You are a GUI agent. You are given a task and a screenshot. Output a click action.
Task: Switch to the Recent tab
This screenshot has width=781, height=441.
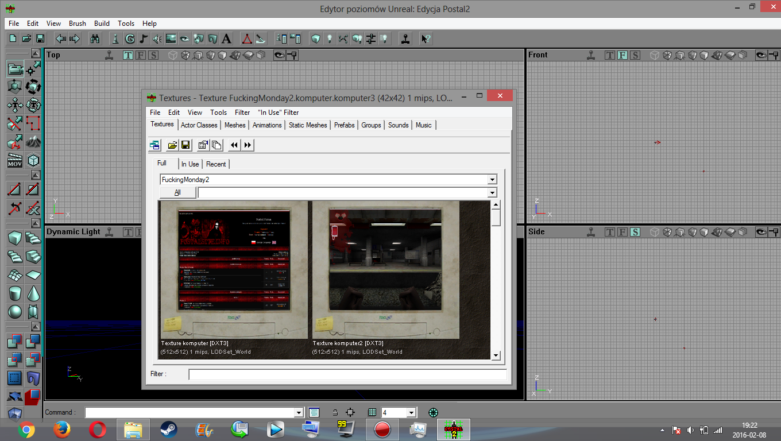(x=216, y=164)
